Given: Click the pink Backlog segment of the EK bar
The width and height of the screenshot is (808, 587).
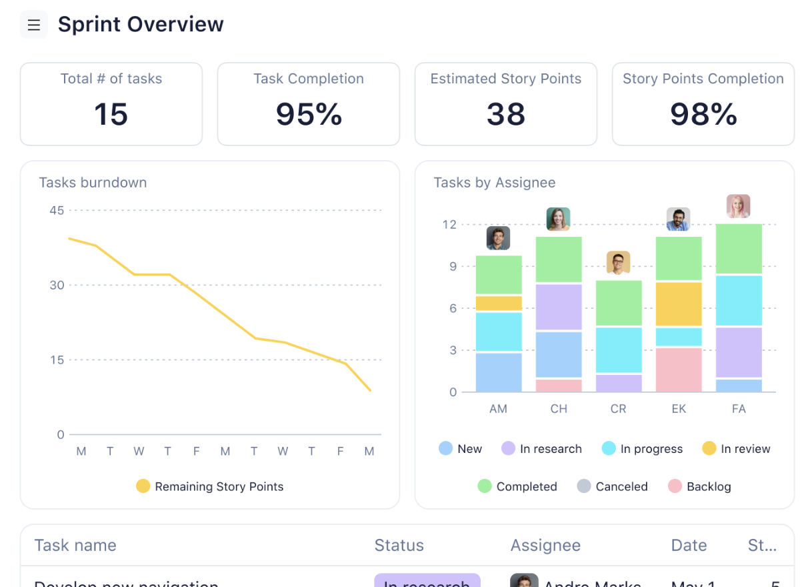Looking at the screenshot, I should click(x=678, y=370).
